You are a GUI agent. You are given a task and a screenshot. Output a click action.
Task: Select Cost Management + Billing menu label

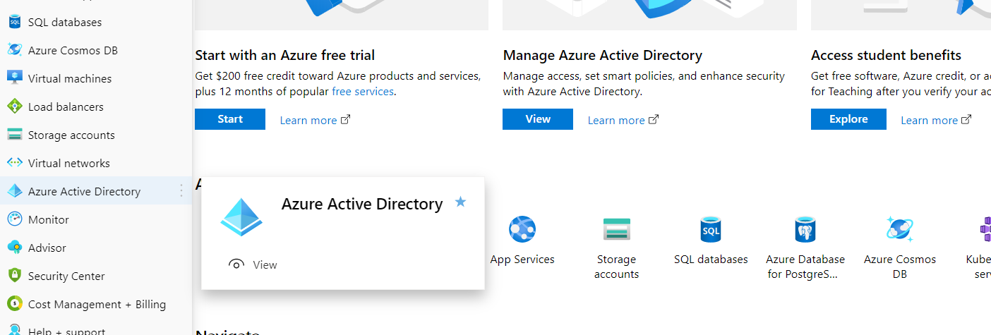pos(97,304)
